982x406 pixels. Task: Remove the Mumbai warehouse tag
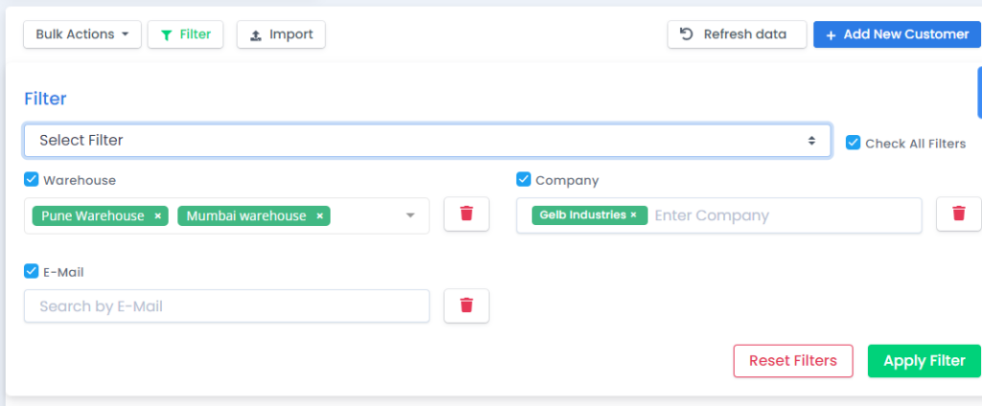[x=319, y=215]
